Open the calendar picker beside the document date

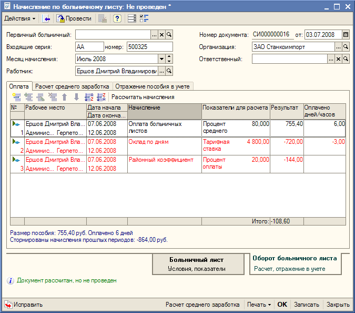346,35
